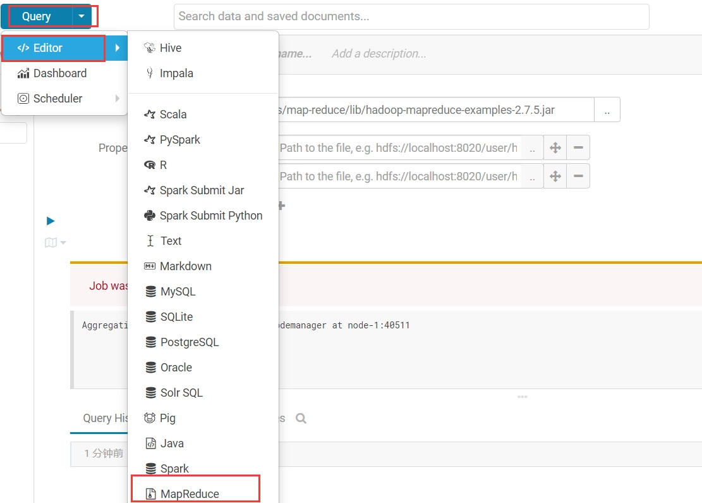This screenshot has height=503, width=702.
Task: Focus the search data and saved documents field
Action: [411, 16]
